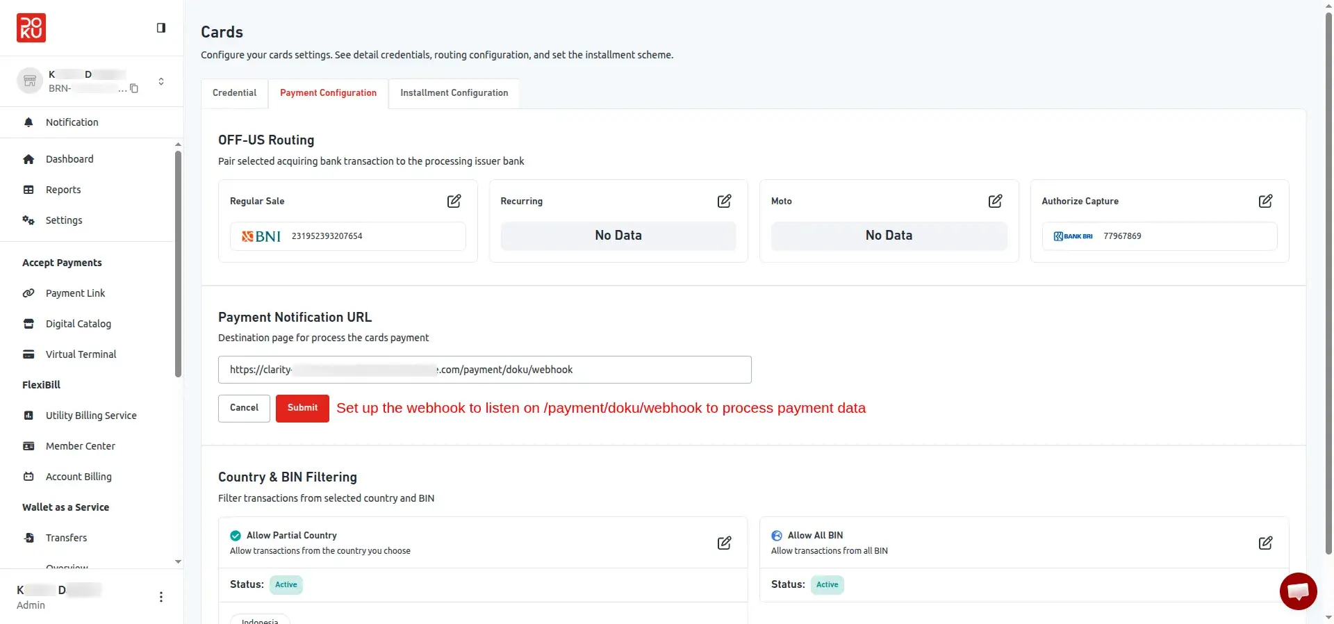Open Payment Link page
The image size is (1334, 624).
click(75, 293)
